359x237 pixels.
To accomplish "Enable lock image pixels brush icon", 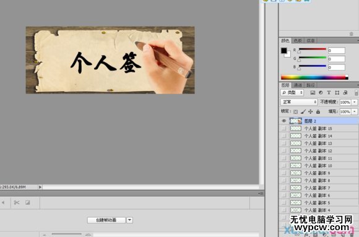I will [303, 112].
